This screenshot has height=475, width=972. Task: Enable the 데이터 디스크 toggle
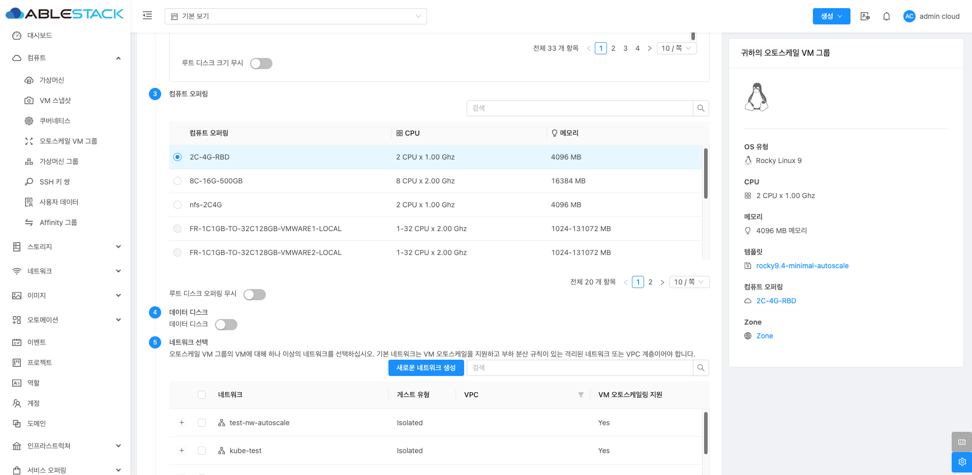226,325
